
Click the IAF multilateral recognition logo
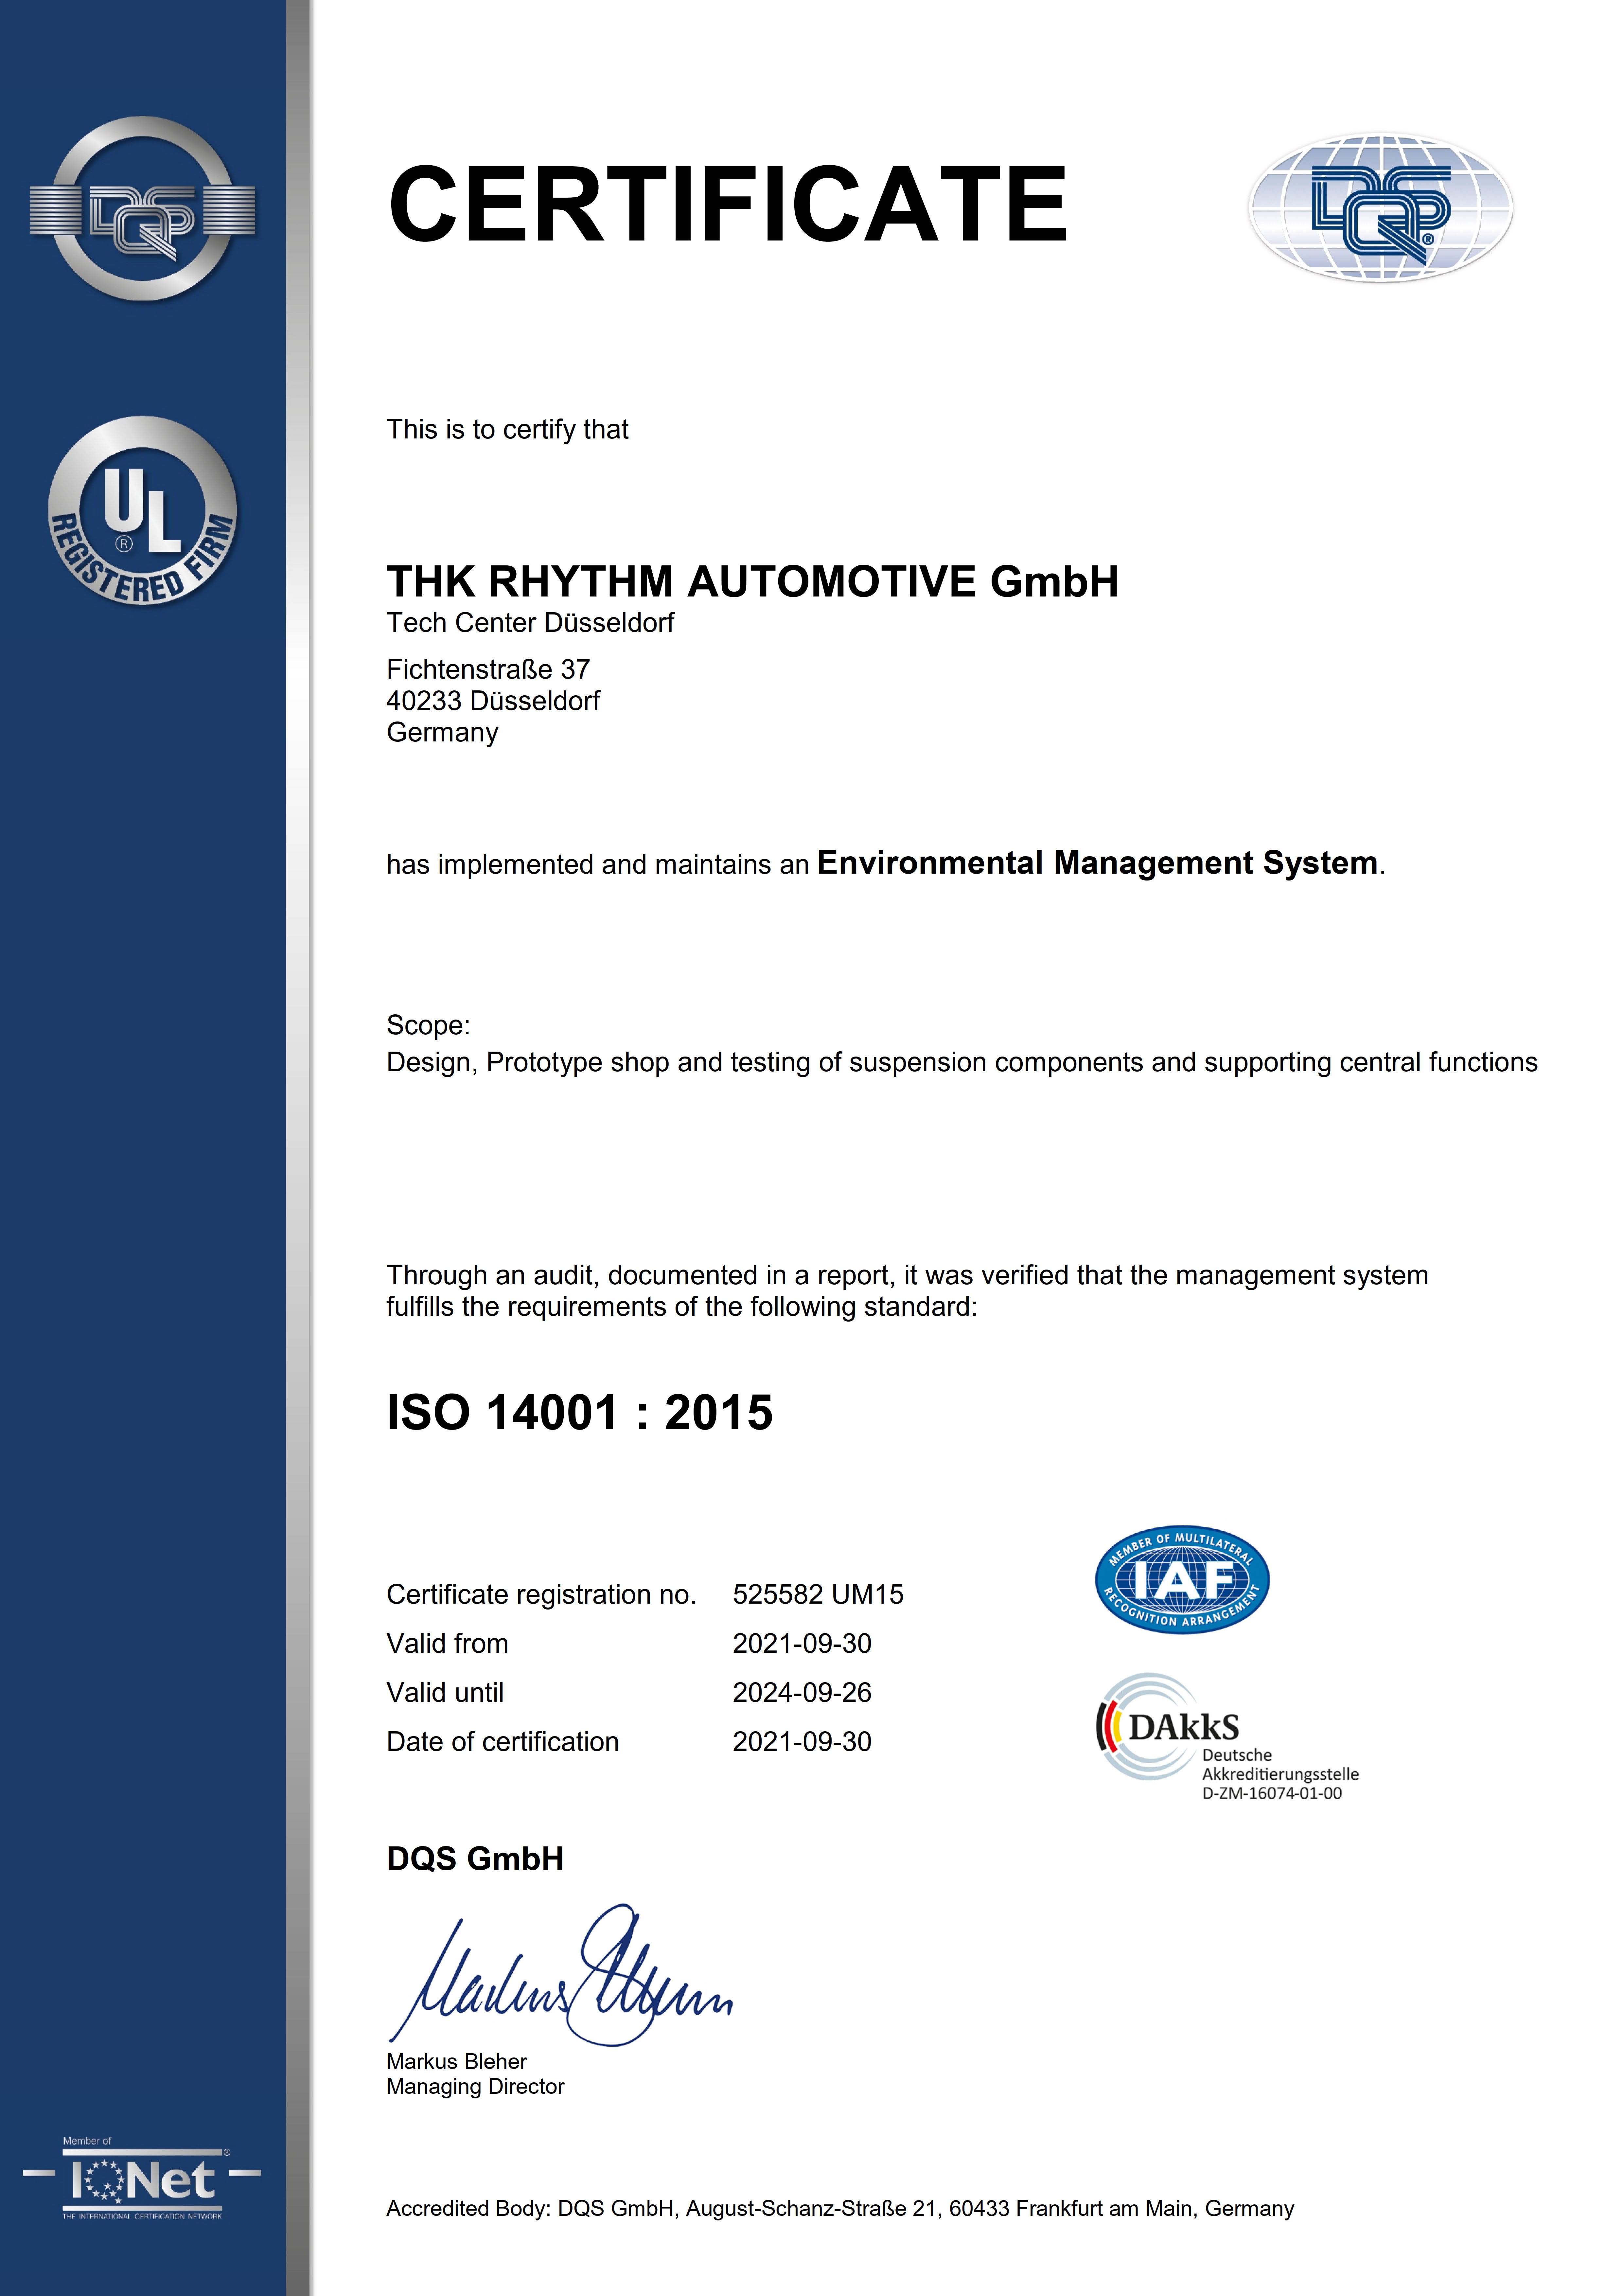1182,1580
